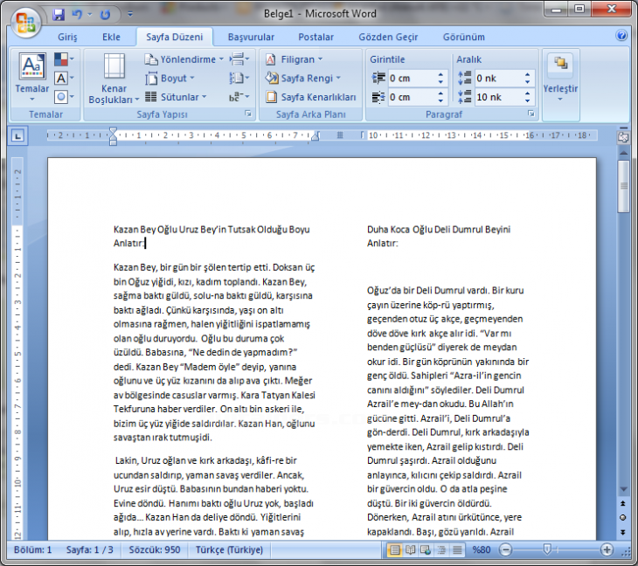Screen dimensions: 638x566
Task: Open the Temalar themes gallery
Action: pos(32,77)
